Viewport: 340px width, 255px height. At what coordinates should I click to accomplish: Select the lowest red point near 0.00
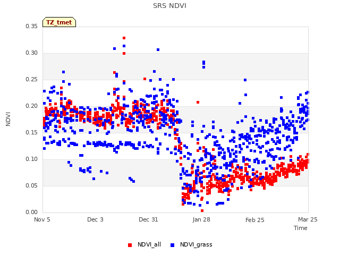[x=202, y=210]
